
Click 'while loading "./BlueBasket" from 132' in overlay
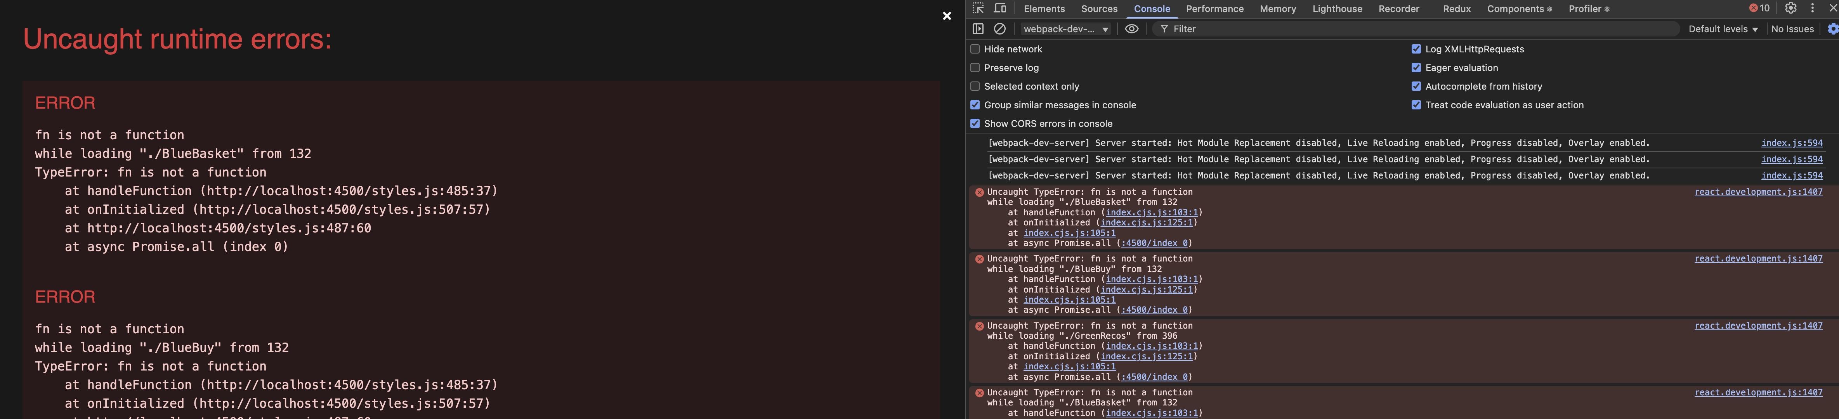pos(173,154)
